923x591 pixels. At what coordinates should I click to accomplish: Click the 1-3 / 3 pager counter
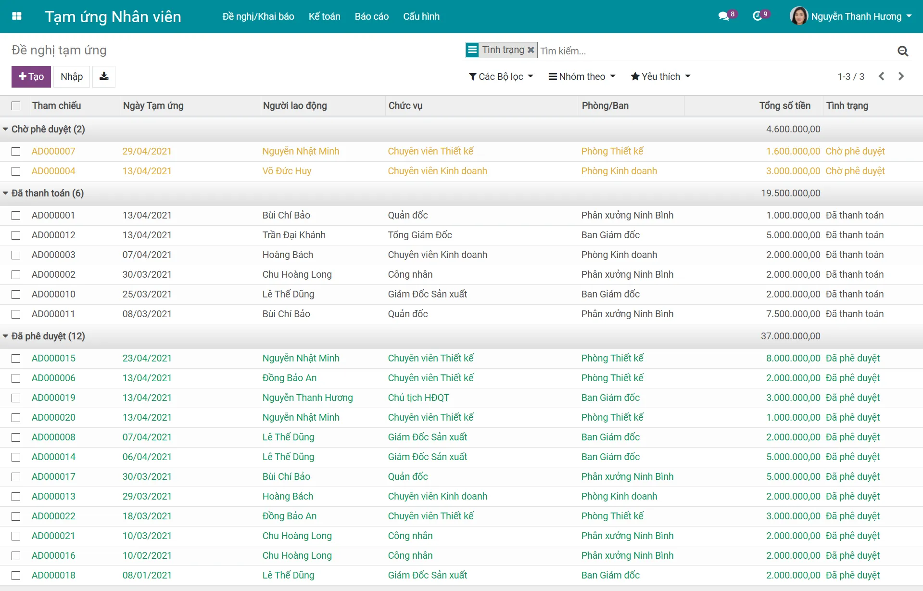[851, 77]
